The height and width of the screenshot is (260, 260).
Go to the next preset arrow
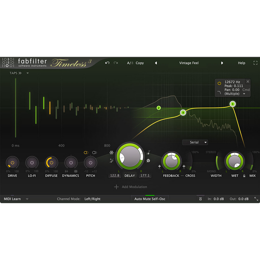click(222, 63)
